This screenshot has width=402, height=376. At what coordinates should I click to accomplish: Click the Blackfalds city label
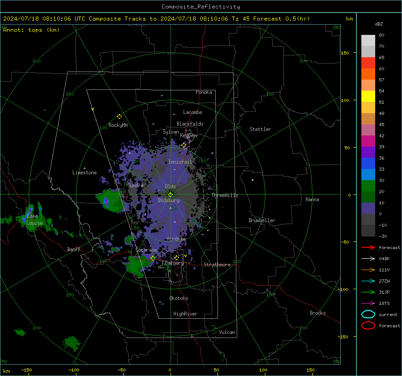[x=190, y=124]
